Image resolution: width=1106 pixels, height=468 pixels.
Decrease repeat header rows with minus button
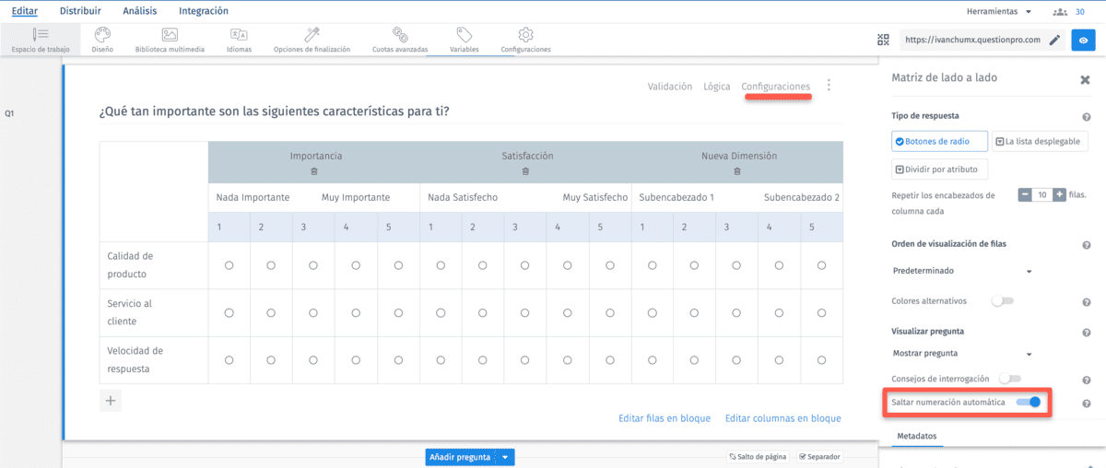click(x=1024, y=194)
